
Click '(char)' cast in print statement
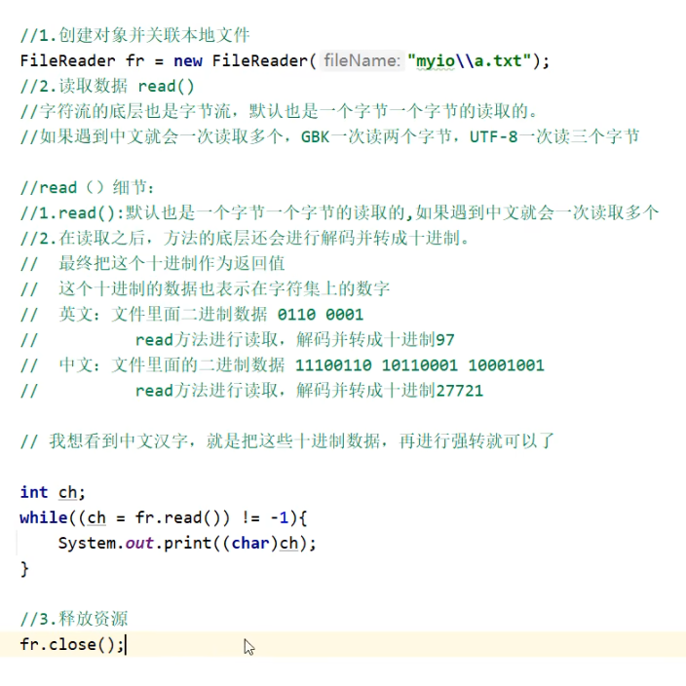point(250,543)
